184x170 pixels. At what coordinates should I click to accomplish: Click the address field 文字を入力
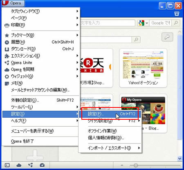coord(108,23)
